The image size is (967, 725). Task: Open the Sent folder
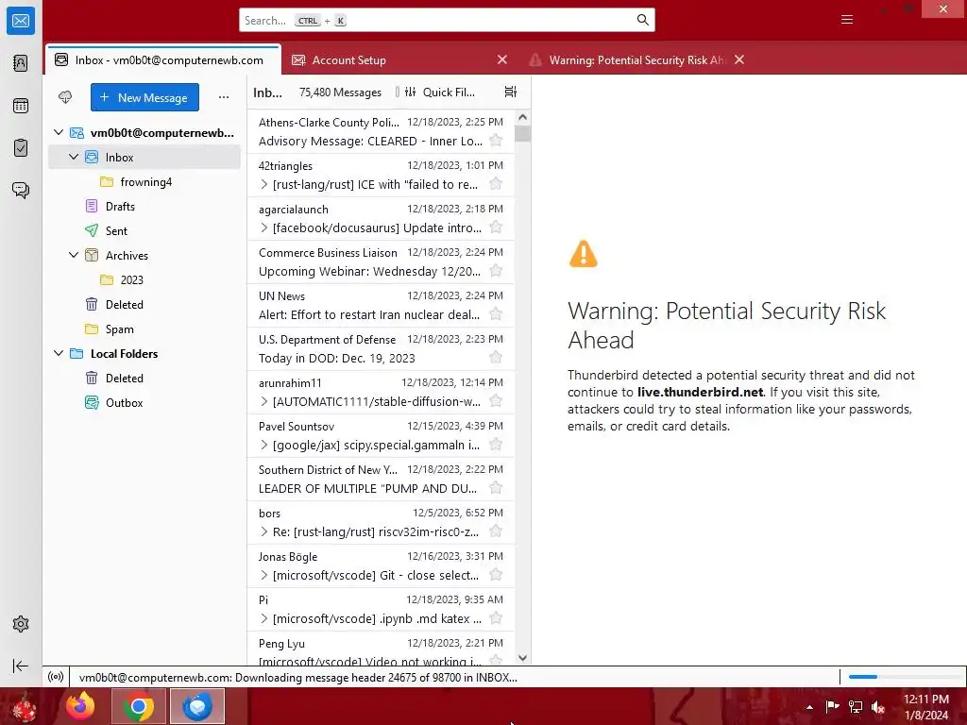[x=144, y=231]
